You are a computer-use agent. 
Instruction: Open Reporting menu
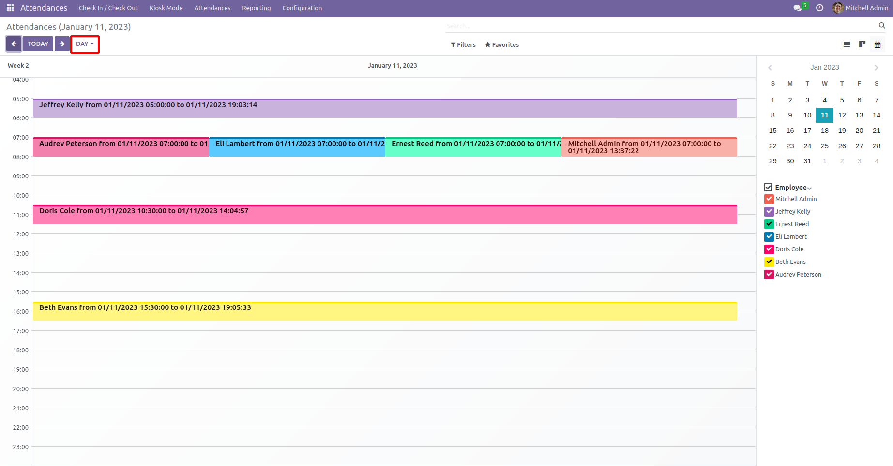(257, 8)
